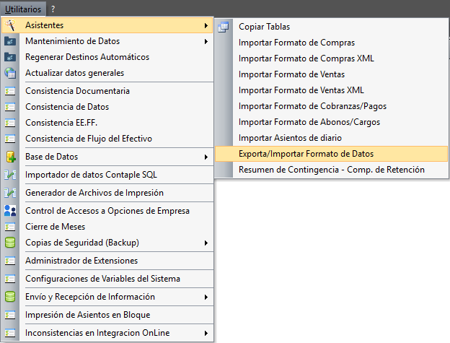Screen dimensions: 450x343
Task: Choose Importar Formato de Abonos/Cargos
Action: click(x=332, y=122)
